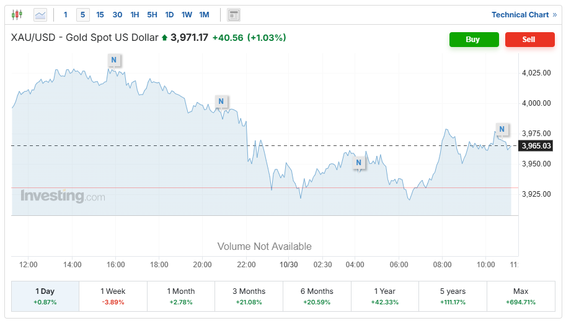
Task: Open the news panel icon in toolbar
Action: point(234,15)
